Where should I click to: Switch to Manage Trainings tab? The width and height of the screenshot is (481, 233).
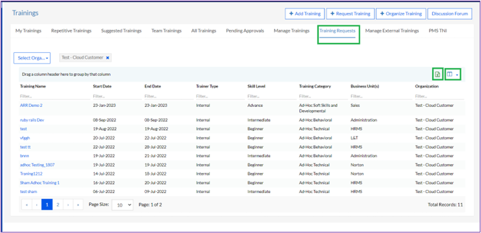coord(291,31)
